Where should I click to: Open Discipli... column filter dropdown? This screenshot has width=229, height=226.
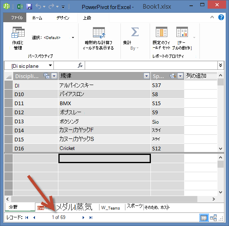[54, 76]
